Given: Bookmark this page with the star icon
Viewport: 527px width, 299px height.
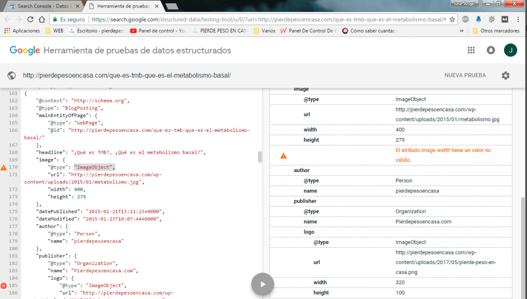Looking at the screenshot, I should [452, 20].
